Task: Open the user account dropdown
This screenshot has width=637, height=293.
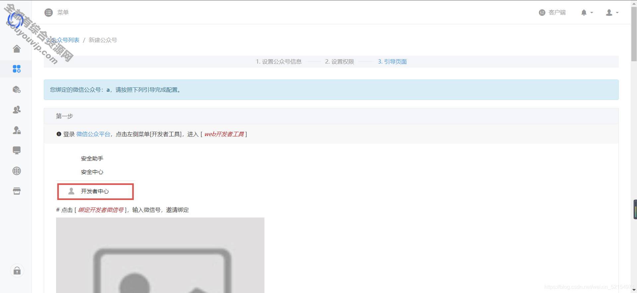Action: [612, 13]
